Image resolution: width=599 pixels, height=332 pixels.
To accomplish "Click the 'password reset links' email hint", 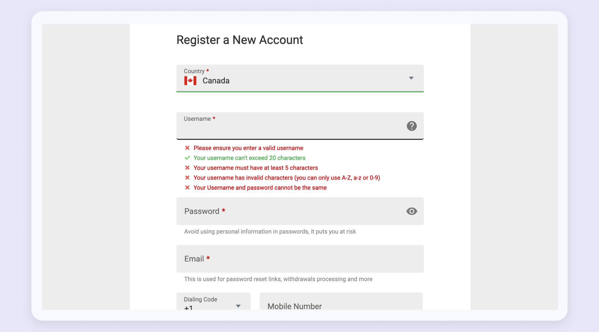I will (278, 279).
